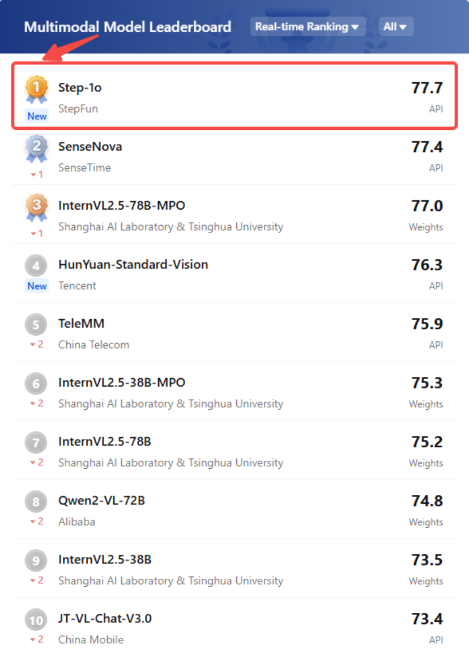Click the bronze rank 3 medal icon
Viewport: 469px width, 653px height.
(x=37, y=207)
